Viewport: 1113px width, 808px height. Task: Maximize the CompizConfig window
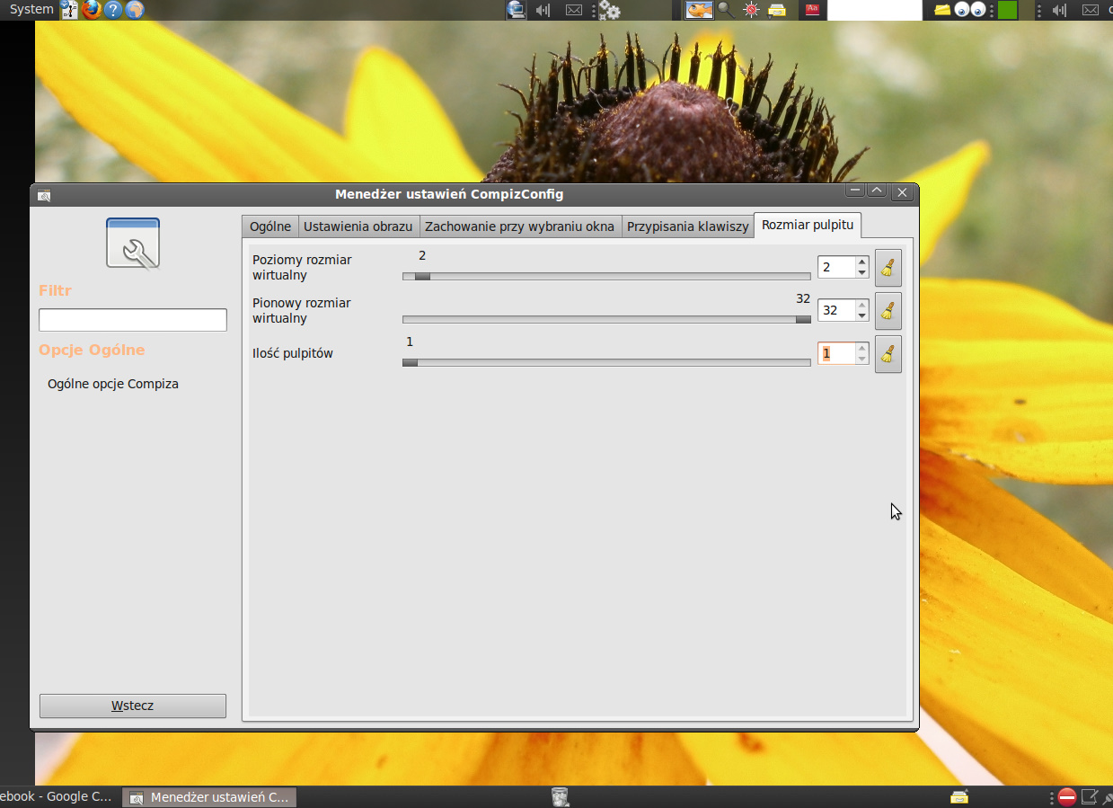click(877, 191)
